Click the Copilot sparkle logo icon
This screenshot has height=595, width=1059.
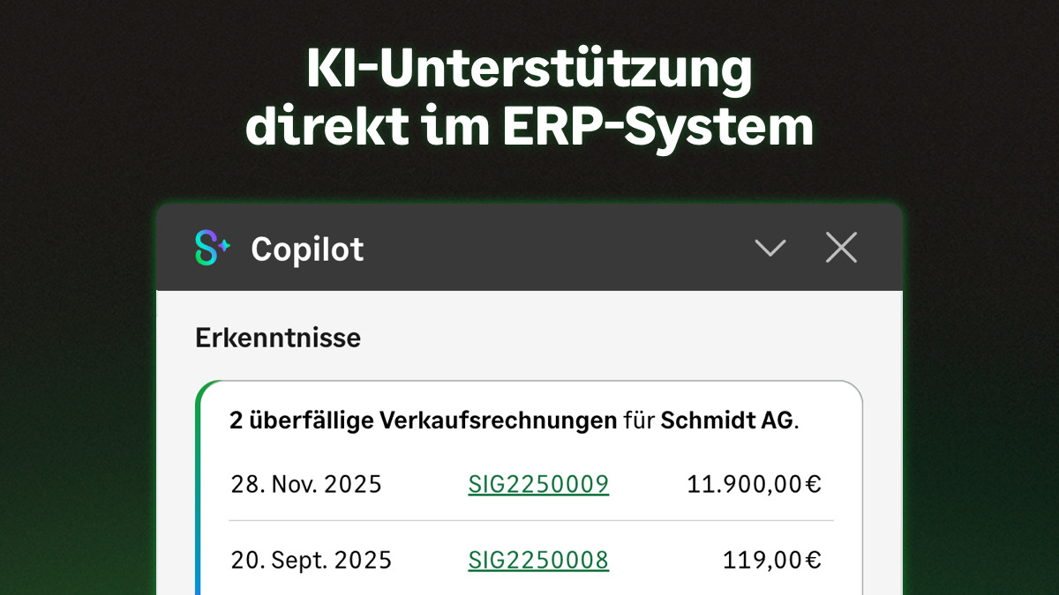[212, 249]
